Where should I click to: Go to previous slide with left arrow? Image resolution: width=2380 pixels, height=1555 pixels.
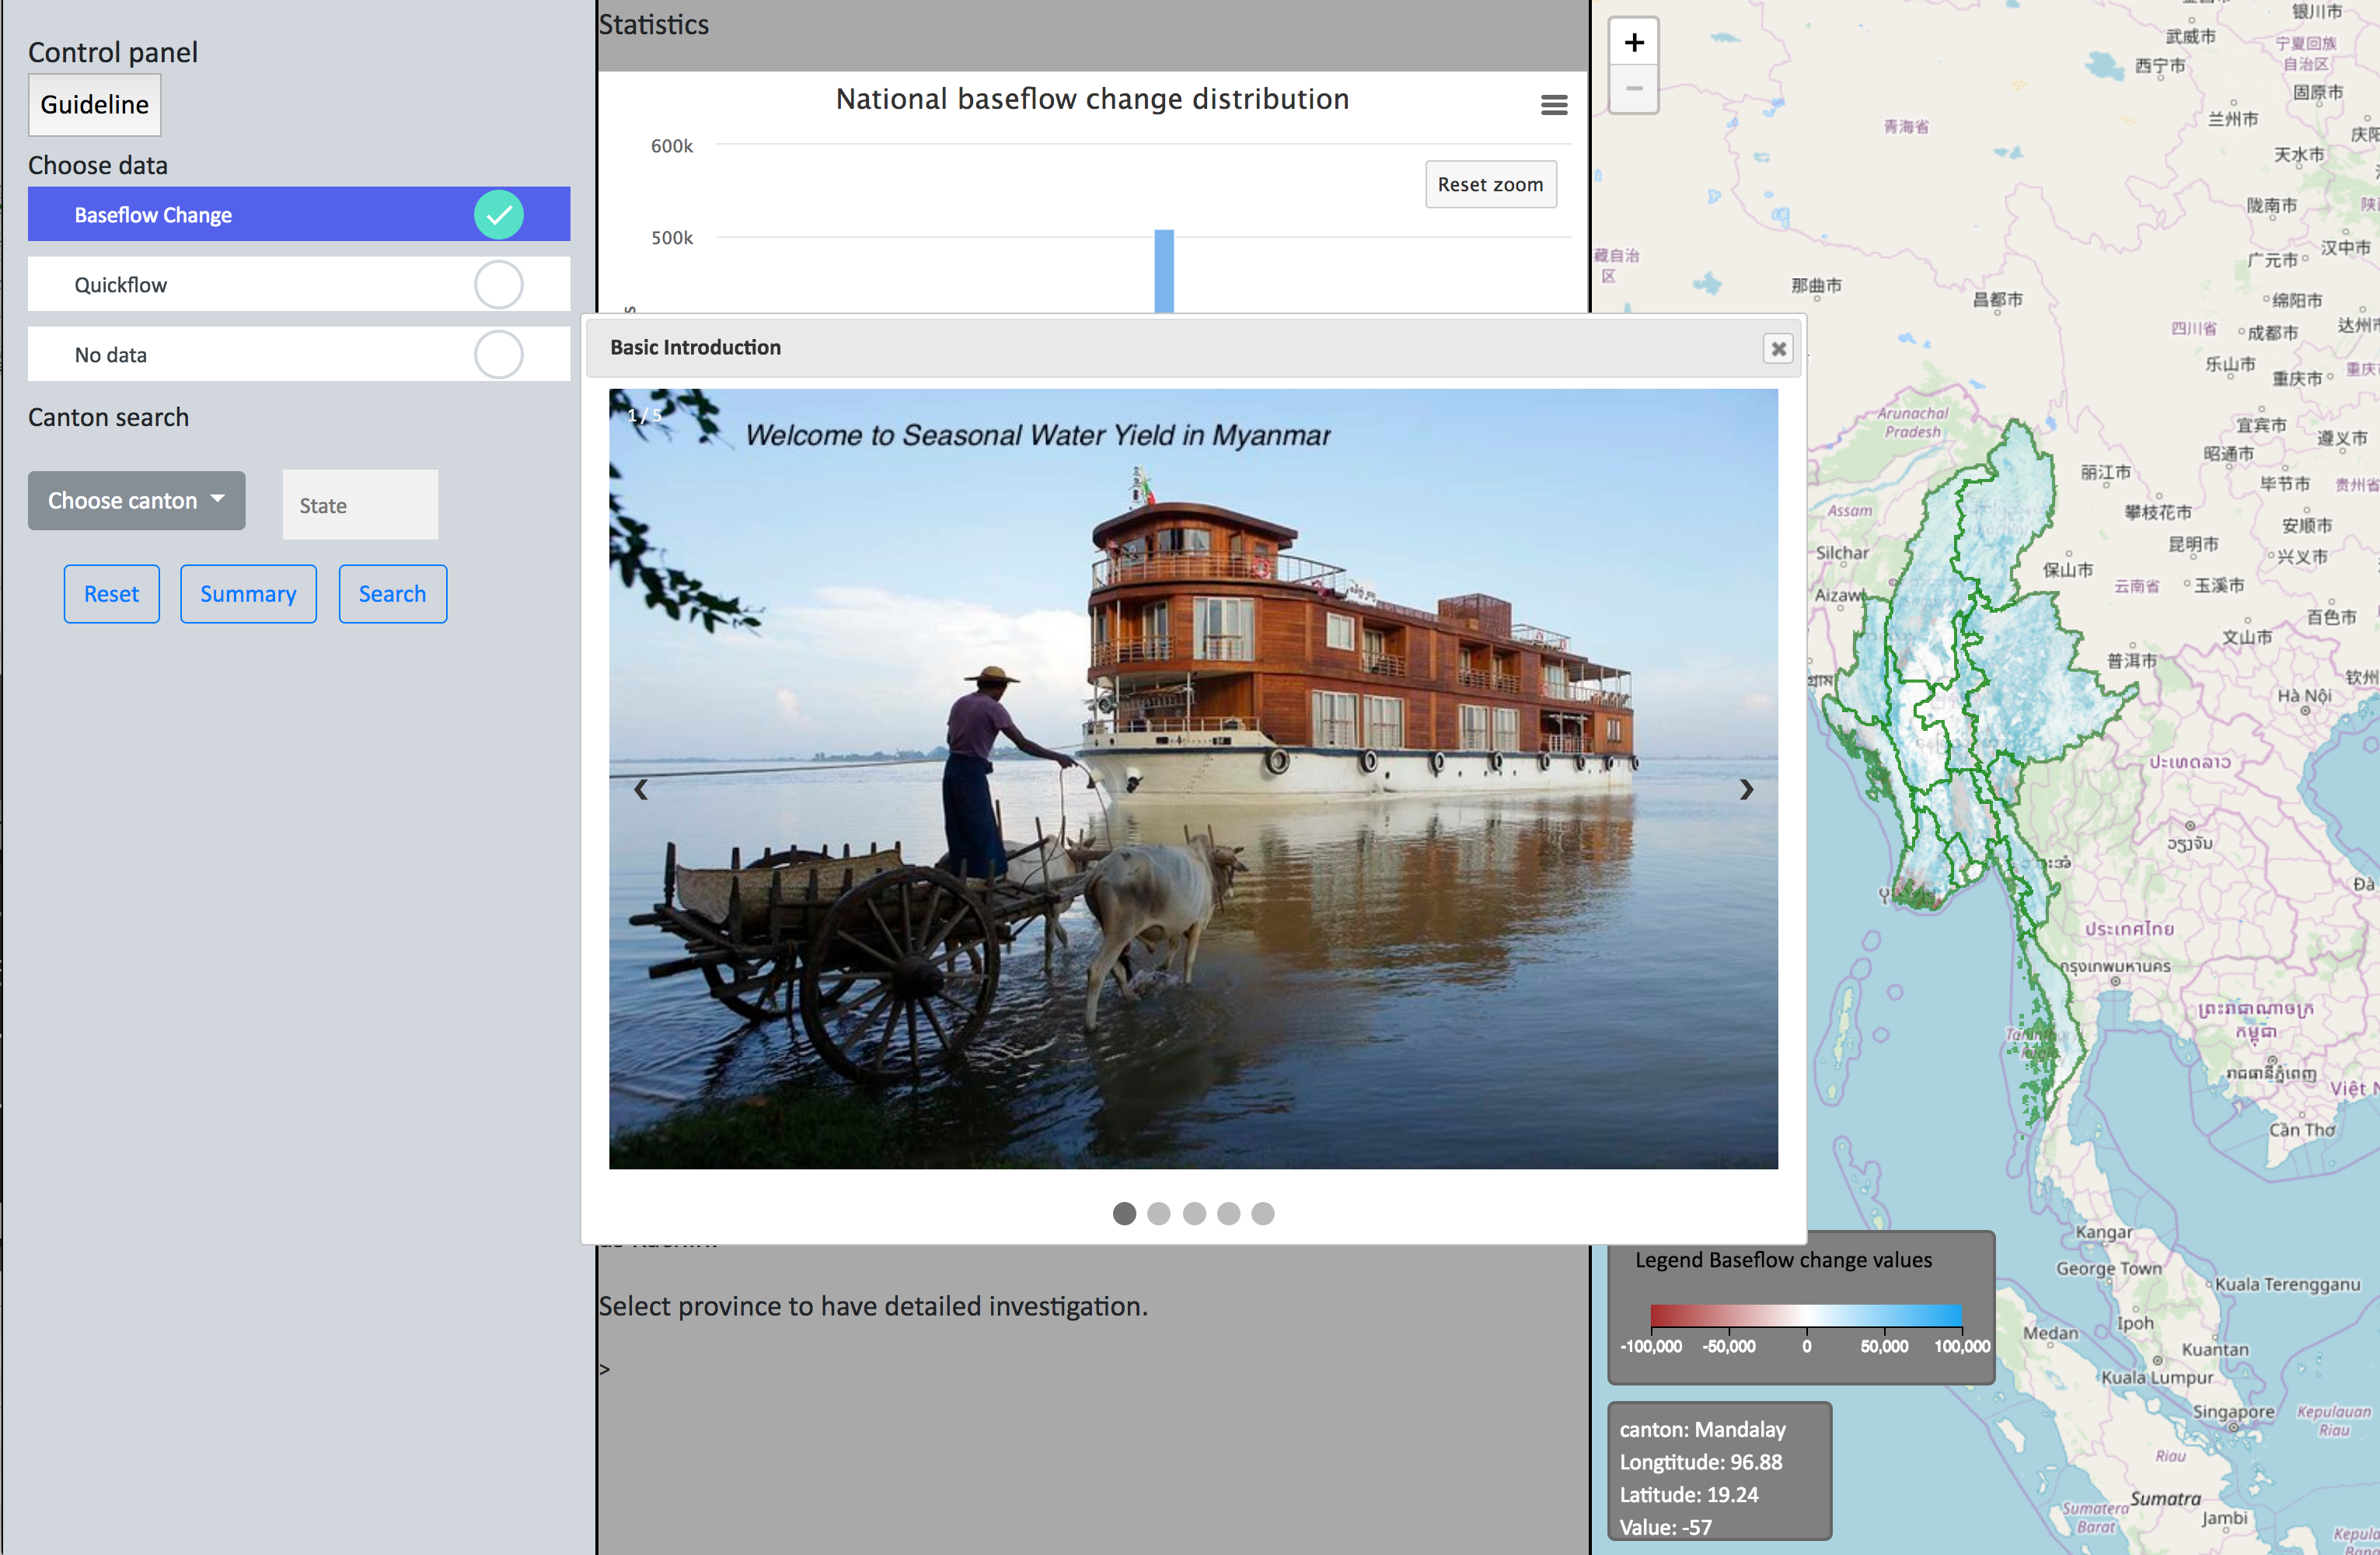click(x=641, y=790)
